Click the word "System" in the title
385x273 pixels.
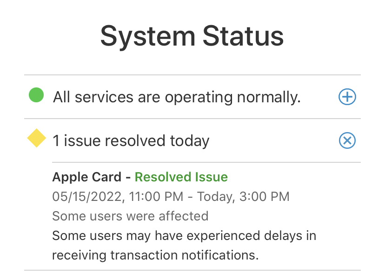click(148, 37)
